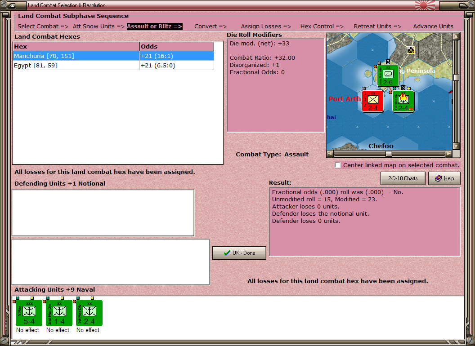
Task: Click the map horizontal scrollbar right arrow
Action: 449,154
